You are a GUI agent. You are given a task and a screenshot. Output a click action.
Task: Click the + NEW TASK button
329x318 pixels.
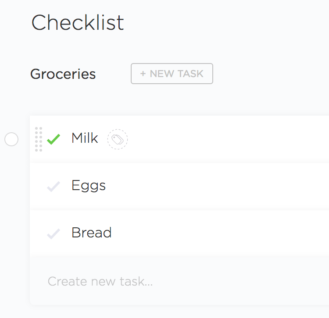pos(172,74)
